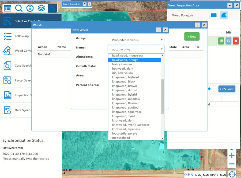Select freeform weed polygon tool
The height and width of the screenshot is (178, 241).
coord(224,15)
